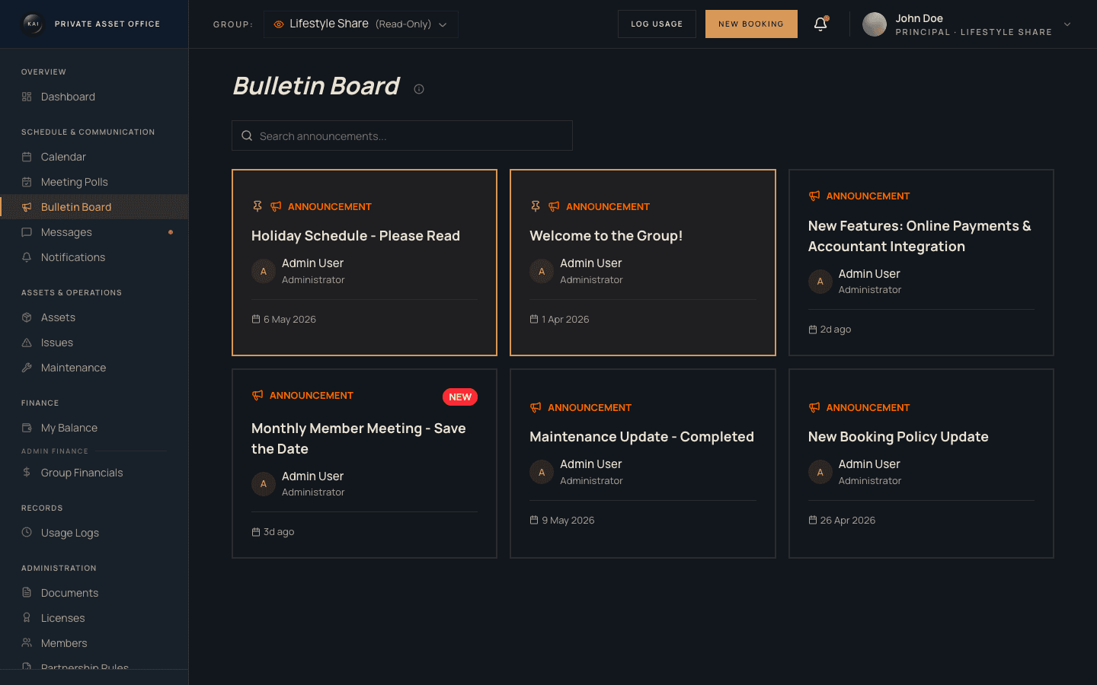Click John Doe profile avatar
The image size is (1097, 685).
875,24
